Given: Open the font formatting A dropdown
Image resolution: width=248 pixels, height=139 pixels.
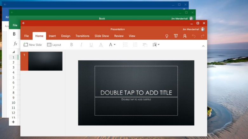Looking at the screenshot, I should [112, 45].
